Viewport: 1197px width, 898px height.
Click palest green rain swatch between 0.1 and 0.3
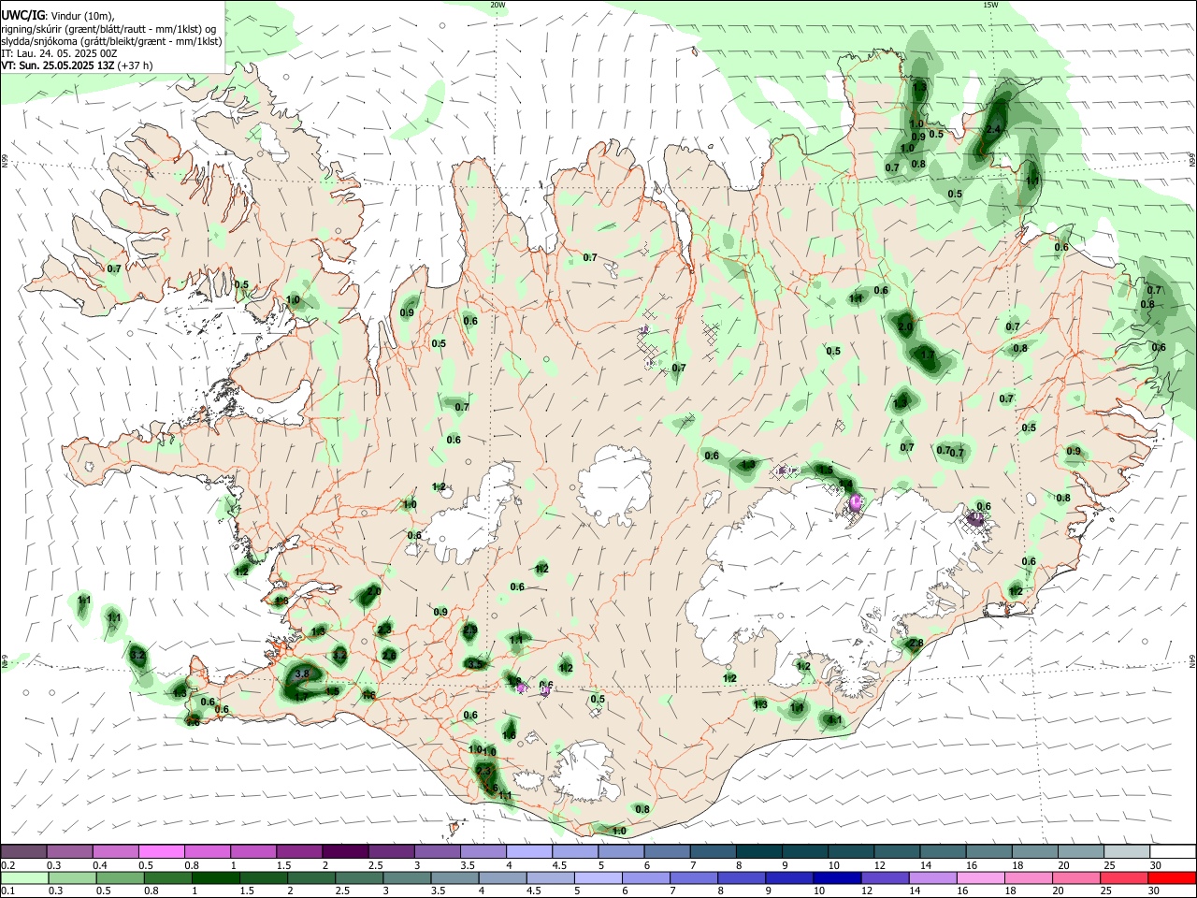[x=24, y=878]
